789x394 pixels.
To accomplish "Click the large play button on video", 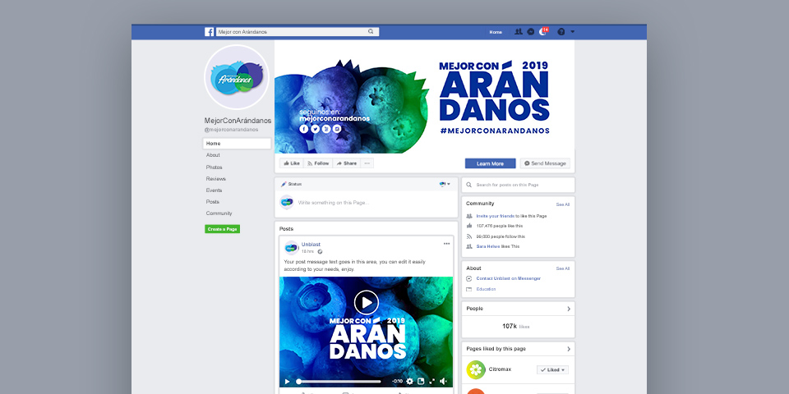I will 367,303.
